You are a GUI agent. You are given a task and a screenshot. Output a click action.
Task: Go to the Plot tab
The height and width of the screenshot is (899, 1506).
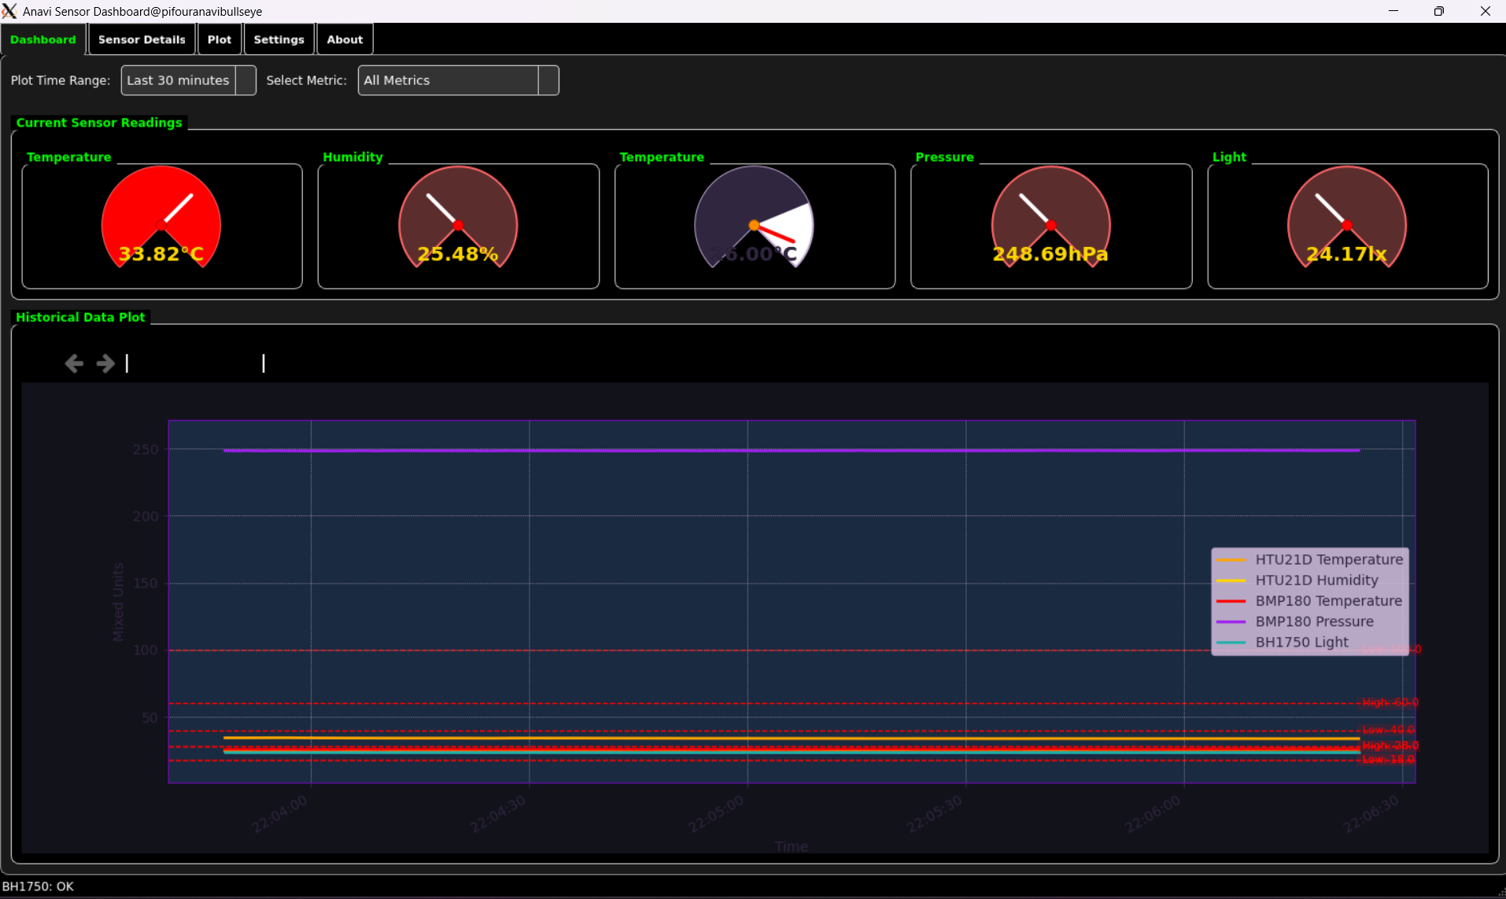(220, 39)
